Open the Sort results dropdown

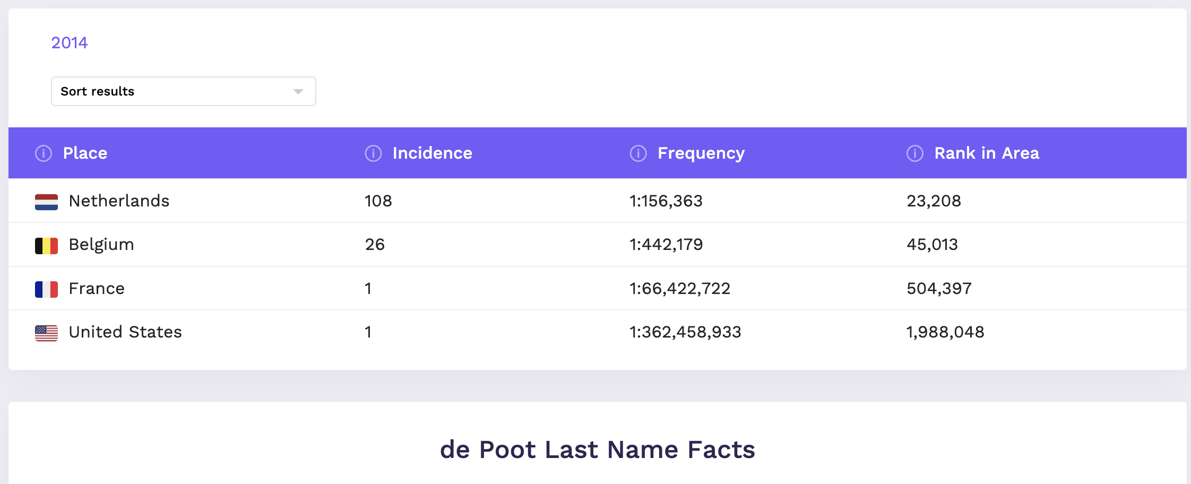point(184,91)
